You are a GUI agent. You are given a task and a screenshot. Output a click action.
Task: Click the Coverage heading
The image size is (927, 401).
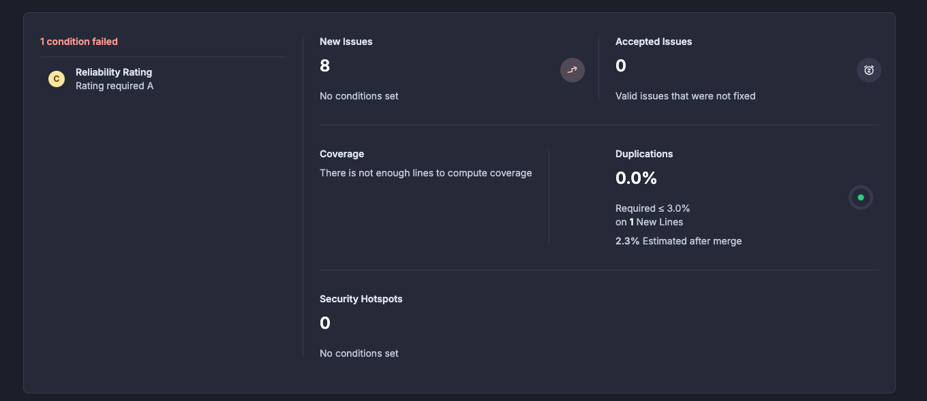(x=342, y=154)
